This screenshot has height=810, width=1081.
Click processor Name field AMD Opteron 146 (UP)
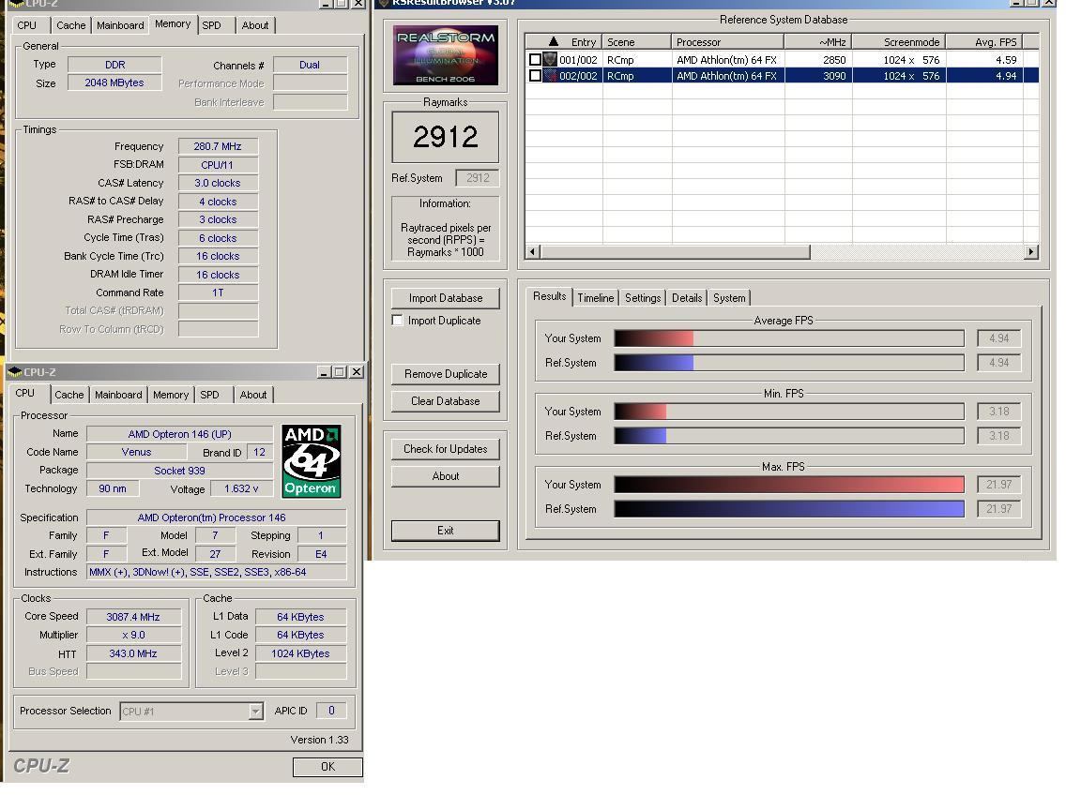179,434
